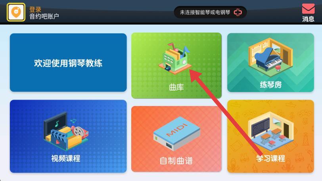Click the 消息 text label
Screen dimensions: 322x181
(x=308, y=19)
